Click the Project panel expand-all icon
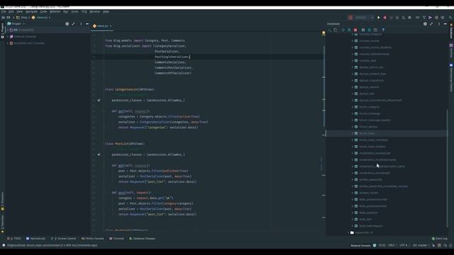Image resolution: width=454 pixels, height=255 pixels. click(x=73, y=24)
